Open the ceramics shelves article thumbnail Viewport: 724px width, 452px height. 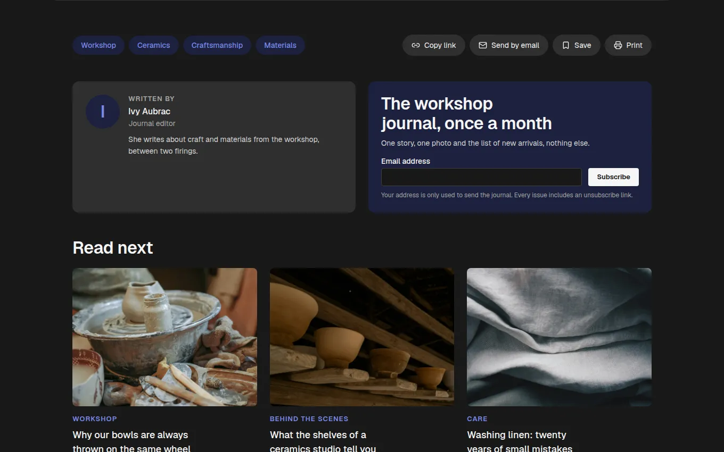pyautogui.click(x=362, y=337)
